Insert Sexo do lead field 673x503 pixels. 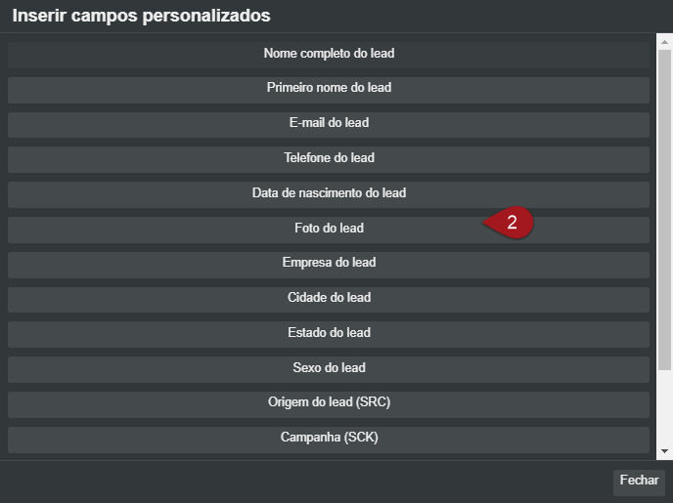(x=329, y=368)
